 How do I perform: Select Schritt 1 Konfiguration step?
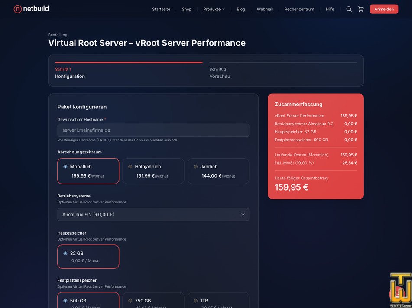click(129, 71)
